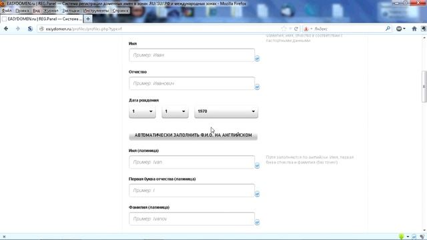This screenshot has width=427, height=240.
Task: Focus the Фамилия (латиница) input field
Action: pyautogui.click(x=191, y=219)
